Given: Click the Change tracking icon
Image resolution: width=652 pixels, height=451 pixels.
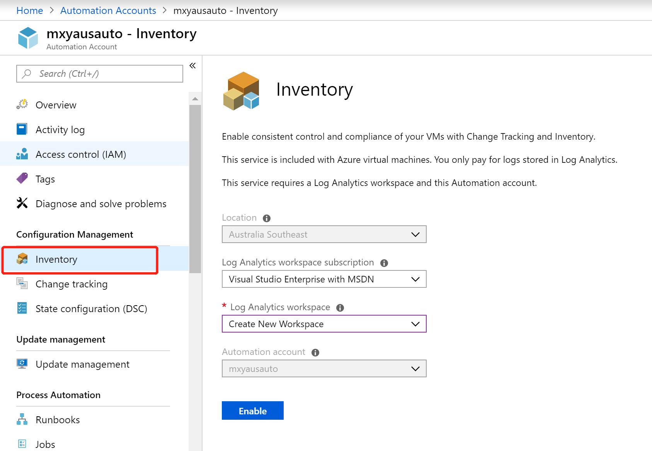Looking at the screenshot, I should tap(22, 283).
